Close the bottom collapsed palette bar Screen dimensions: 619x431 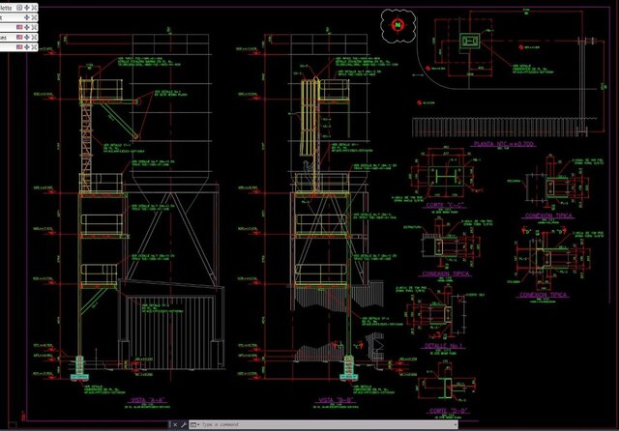(34, 47)
